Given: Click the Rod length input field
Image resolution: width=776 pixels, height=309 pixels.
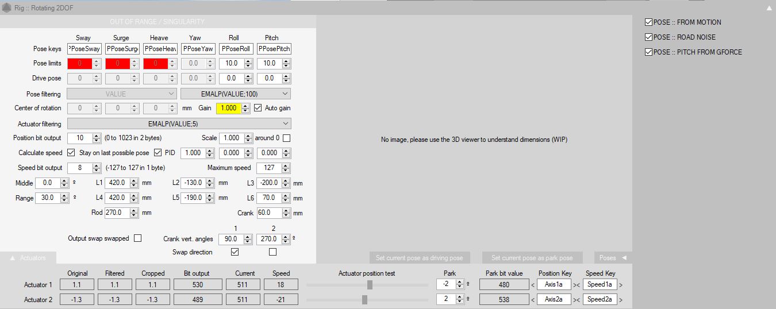Looking at the screenshot, I should [117, 213].
